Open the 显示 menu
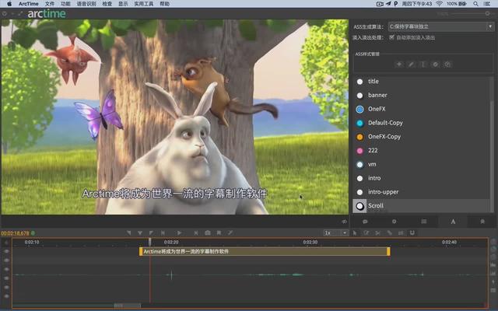 click(123, 4)
